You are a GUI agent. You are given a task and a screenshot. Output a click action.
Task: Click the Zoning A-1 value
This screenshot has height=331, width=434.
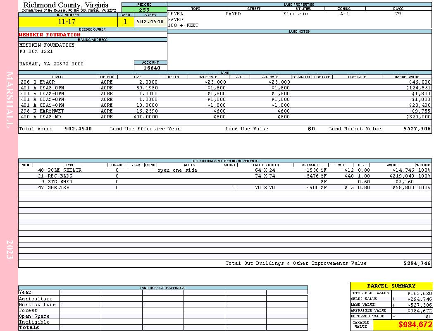tap(345, 14)
